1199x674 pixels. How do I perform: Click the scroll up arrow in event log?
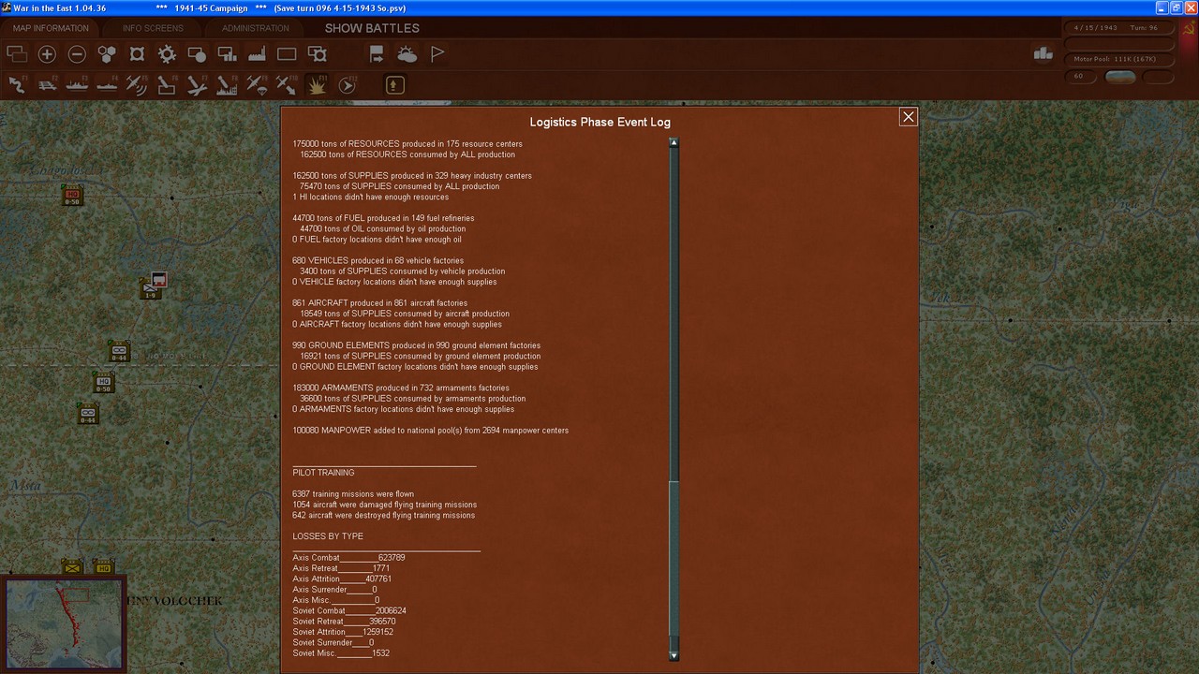pyautogui.click(x=674, y=143)
